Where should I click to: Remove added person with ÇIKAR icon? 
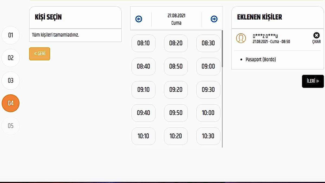[x=316, y=36]
